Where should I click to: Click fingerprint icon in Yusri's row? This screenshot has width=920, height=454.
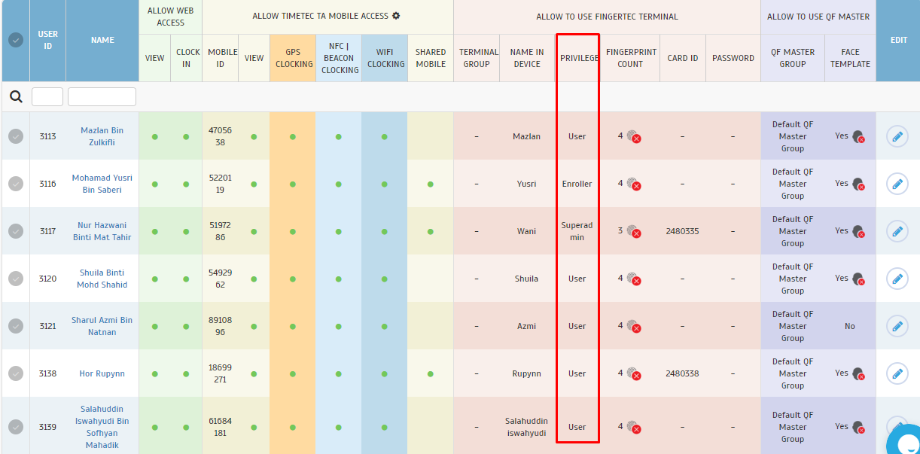click(x=632, y=184)
